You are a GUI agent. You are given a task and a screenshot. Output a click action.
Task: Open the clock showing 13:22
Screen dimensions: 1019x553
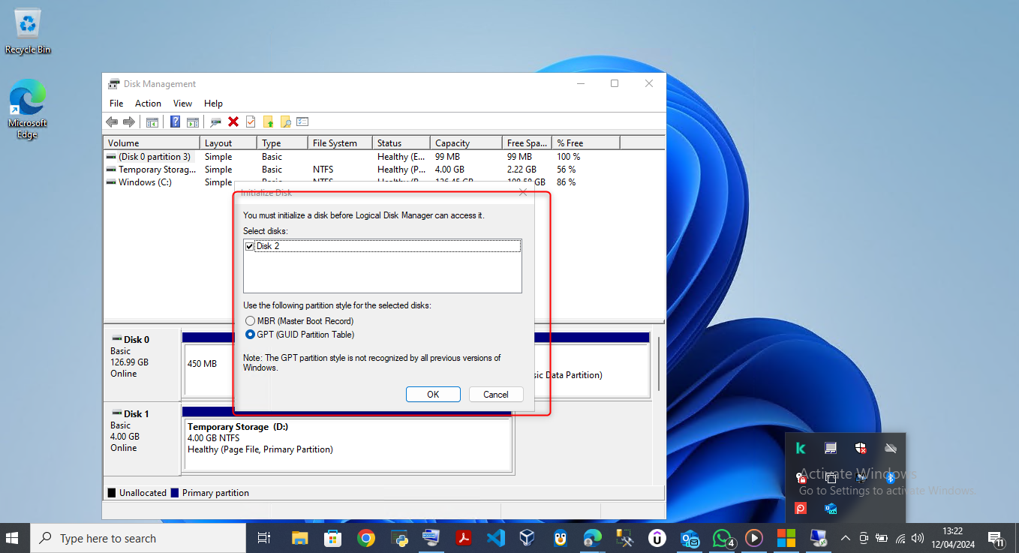coord(954,538)
